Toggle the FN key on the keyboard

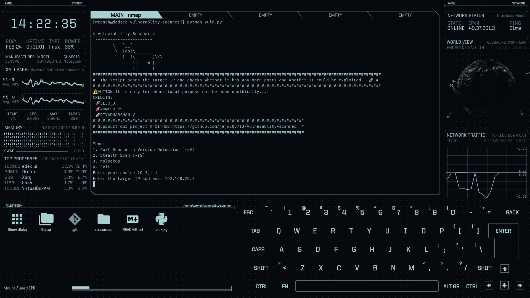pos(285,286)
